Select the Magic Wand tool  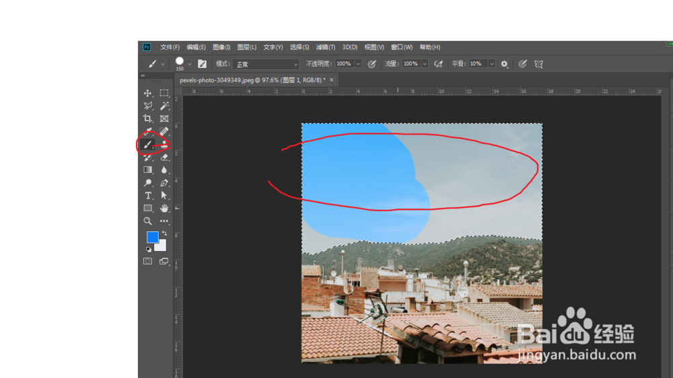coord(164,106)
